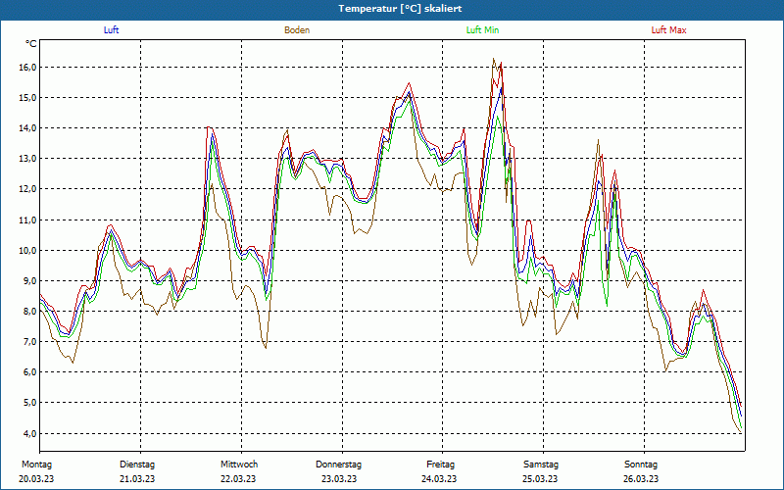Click the date '25.03.23'

coord(540,479)
